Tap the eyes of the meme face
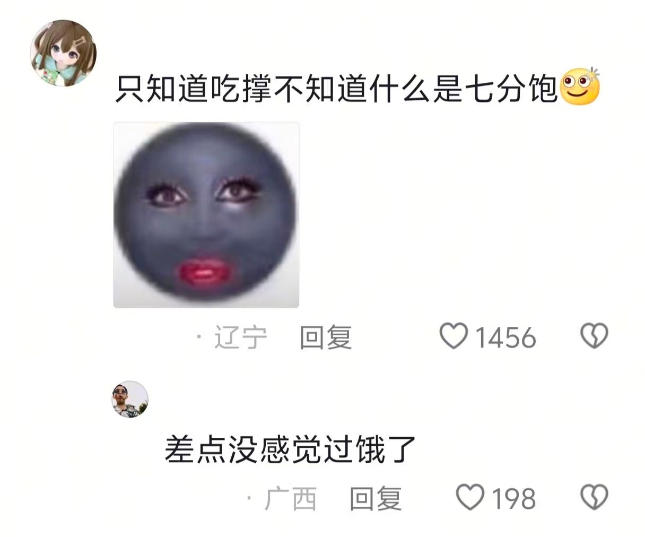The image size is (645, 537). click(206, 193)
